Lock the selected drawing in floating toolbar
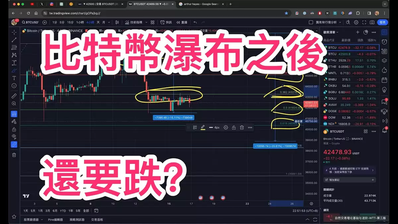 (234, 127)
